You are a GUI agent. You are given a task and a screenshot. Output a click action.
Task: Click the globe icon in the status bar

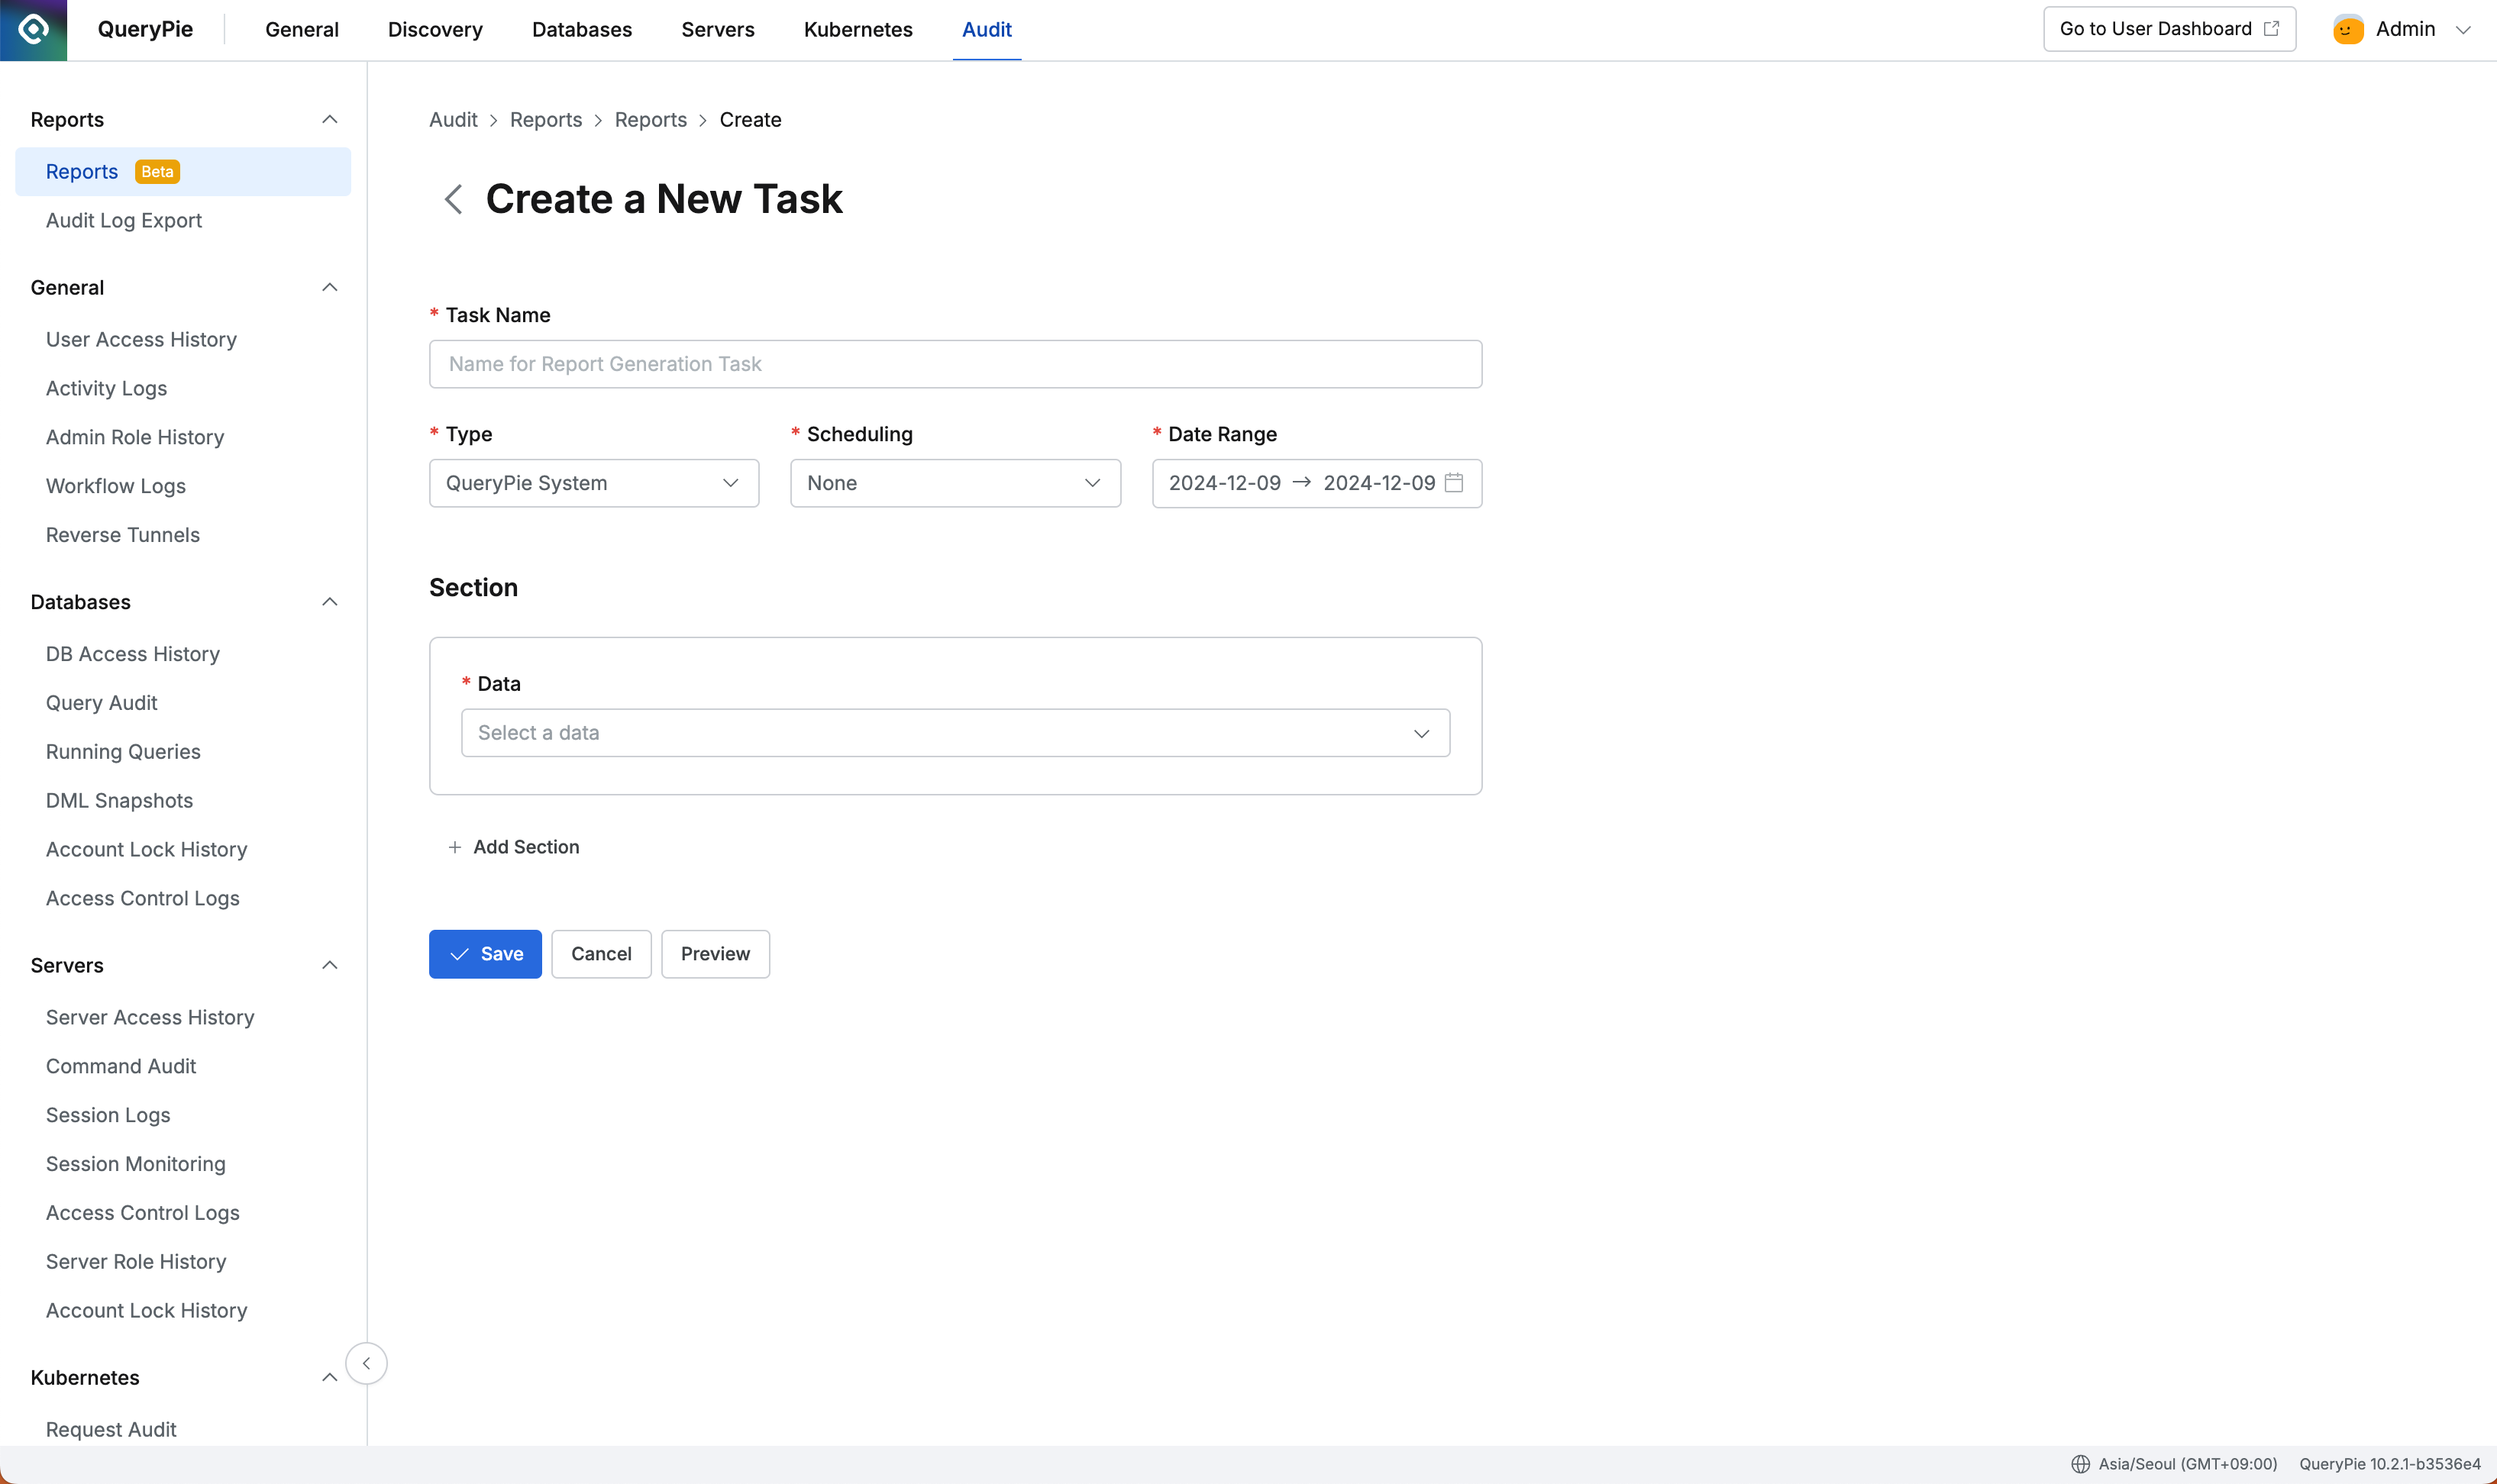point(2081,1463)
